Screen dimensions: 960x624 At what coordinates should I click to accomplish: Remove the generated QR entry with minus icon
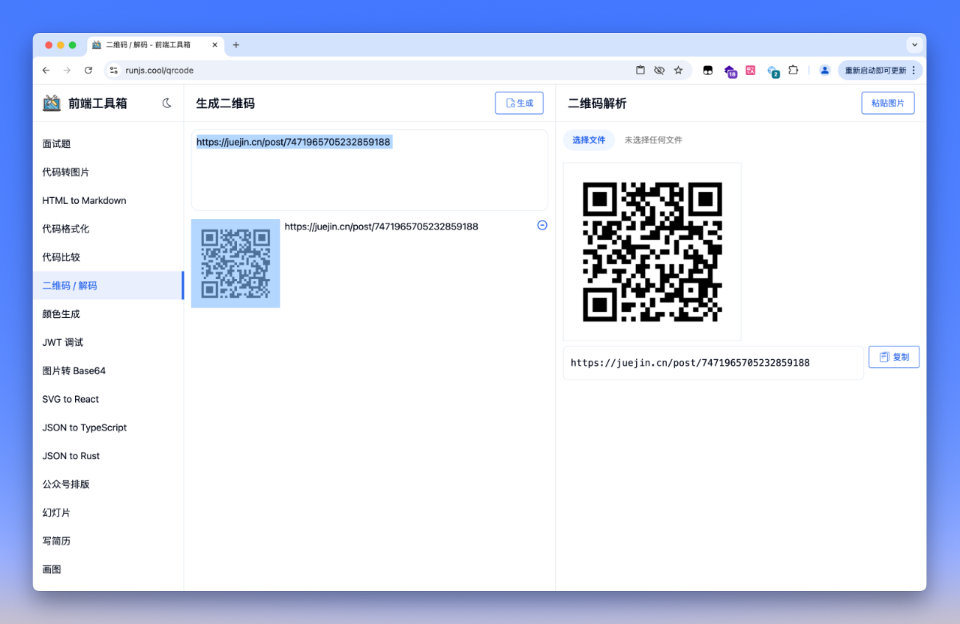pyautogui.click(x=542, y=225)
